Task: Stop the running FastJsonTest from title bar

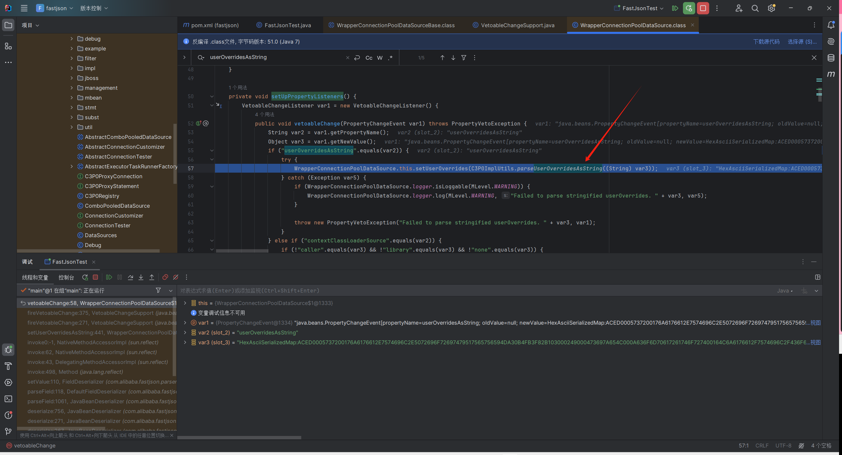Action: click(x=703, y=8)
